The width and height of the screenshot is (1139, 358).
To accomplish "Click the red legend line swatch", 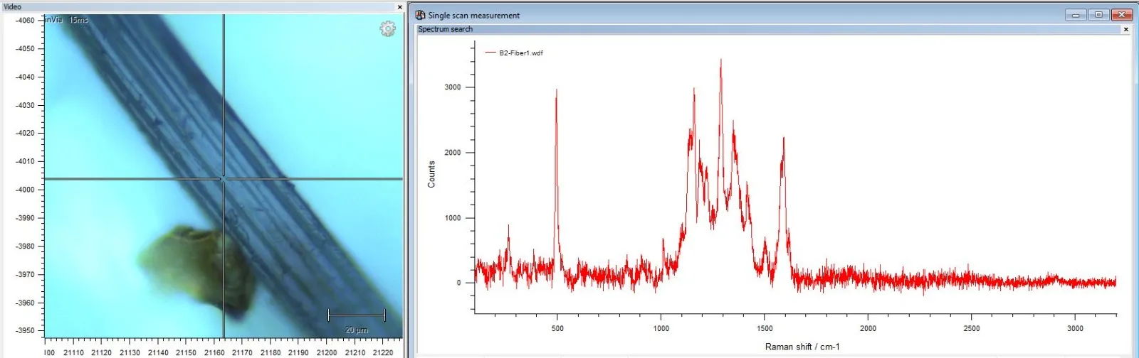I will point(490,53).
